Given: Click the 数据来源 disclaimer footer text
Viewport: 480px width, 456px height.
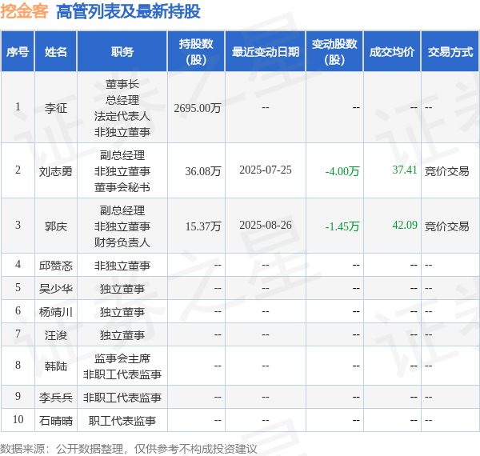Looking at the screenshot, I should (129, 449).
